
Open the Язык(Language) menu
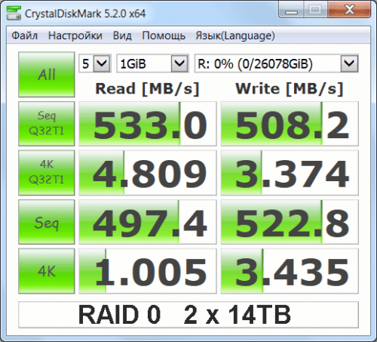click(x=235, y=35)
